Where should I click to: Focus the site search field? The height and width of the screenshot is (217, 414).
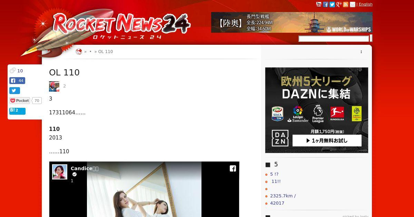[334, 39]
